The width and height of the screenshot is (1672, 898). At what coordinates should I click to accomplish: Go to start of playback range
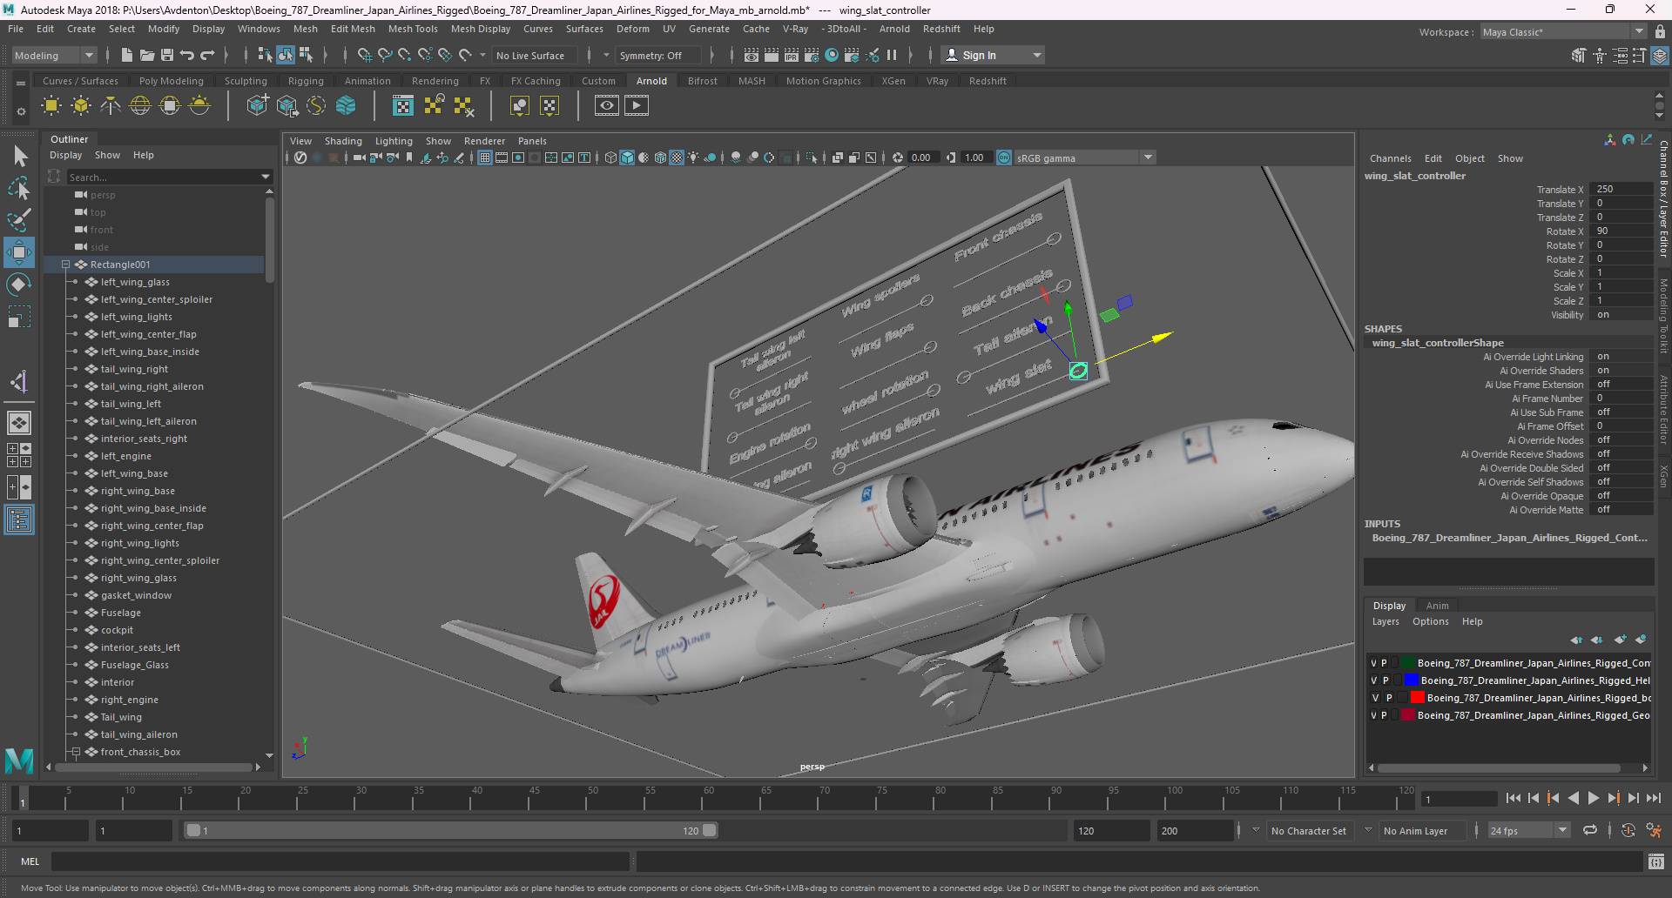[x=1513, y=798]
